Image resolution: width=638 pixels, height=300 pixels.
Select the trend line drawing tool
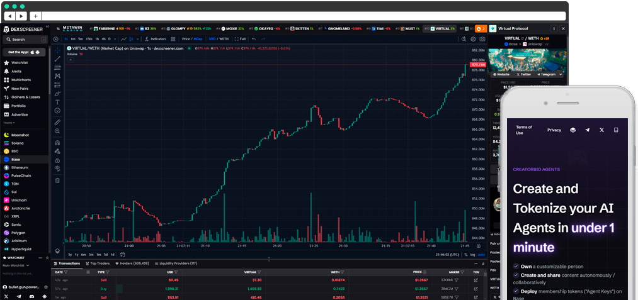[57, 59]
